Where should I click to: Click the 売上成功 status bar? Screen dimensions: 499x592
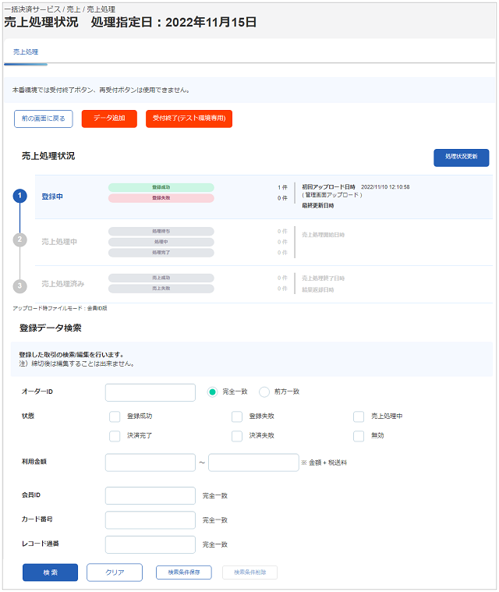pyautogui.click(x=161, y=278)
